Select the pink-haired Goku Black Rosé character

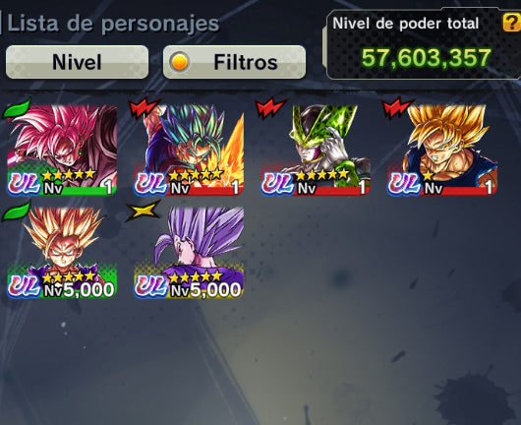(62, 150)
